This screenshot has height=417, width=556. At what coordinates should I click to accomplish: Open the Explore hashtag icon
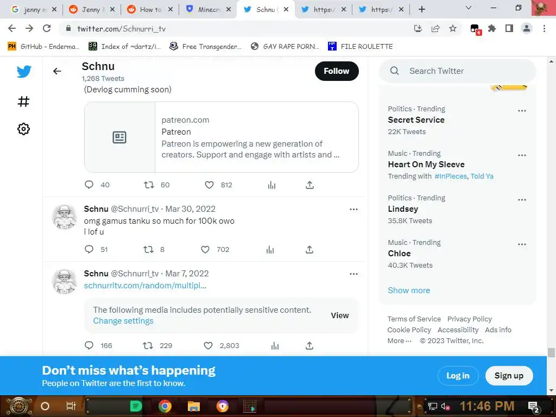pyautogui.click(x=24, y=102)
